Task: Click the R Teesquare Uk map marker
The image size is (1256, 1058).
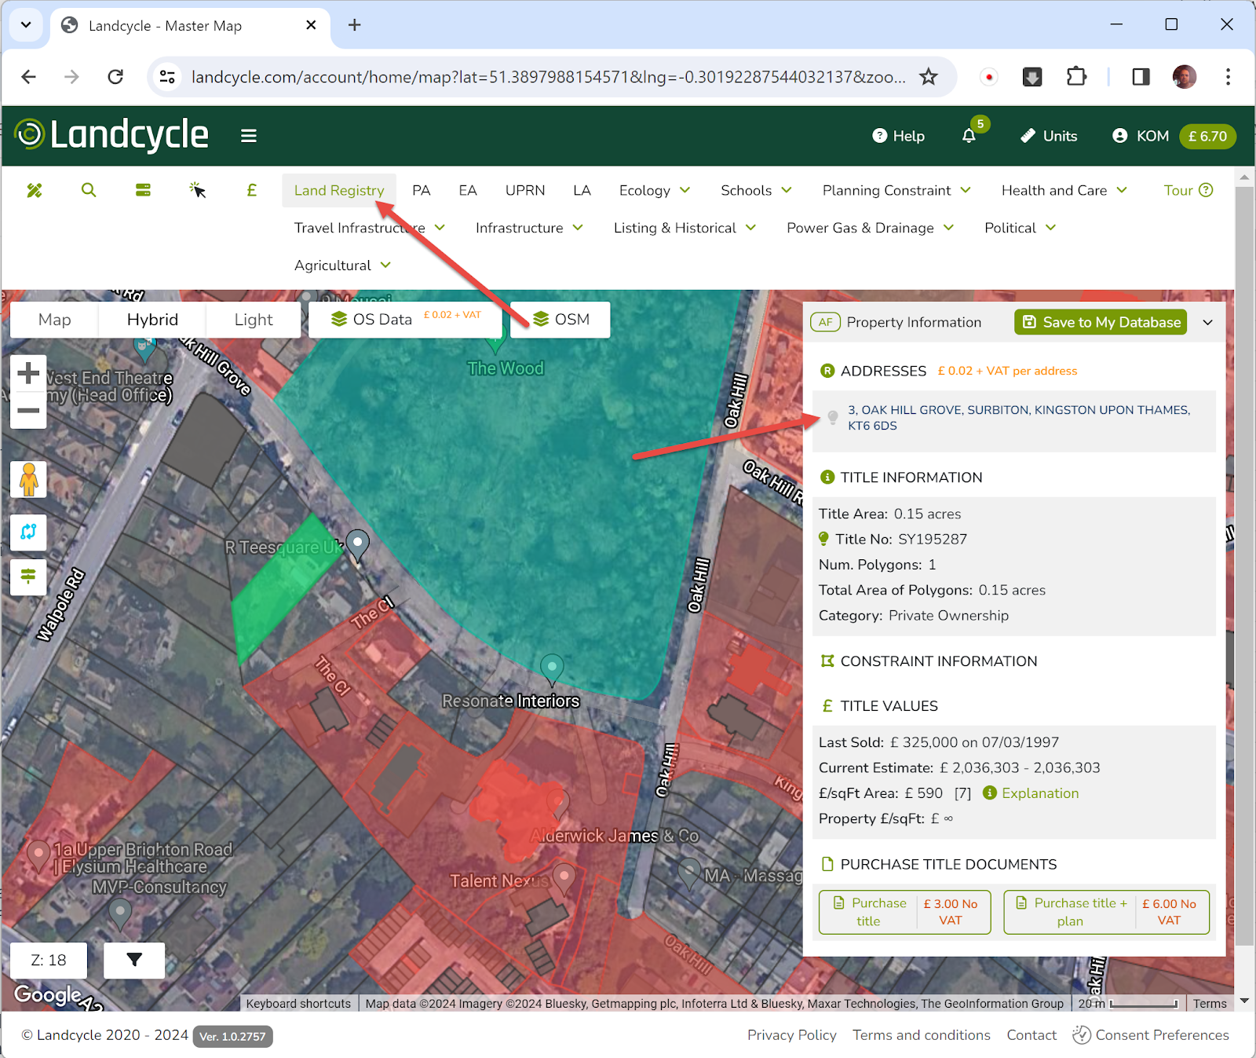Action: [x=358, y=544]
